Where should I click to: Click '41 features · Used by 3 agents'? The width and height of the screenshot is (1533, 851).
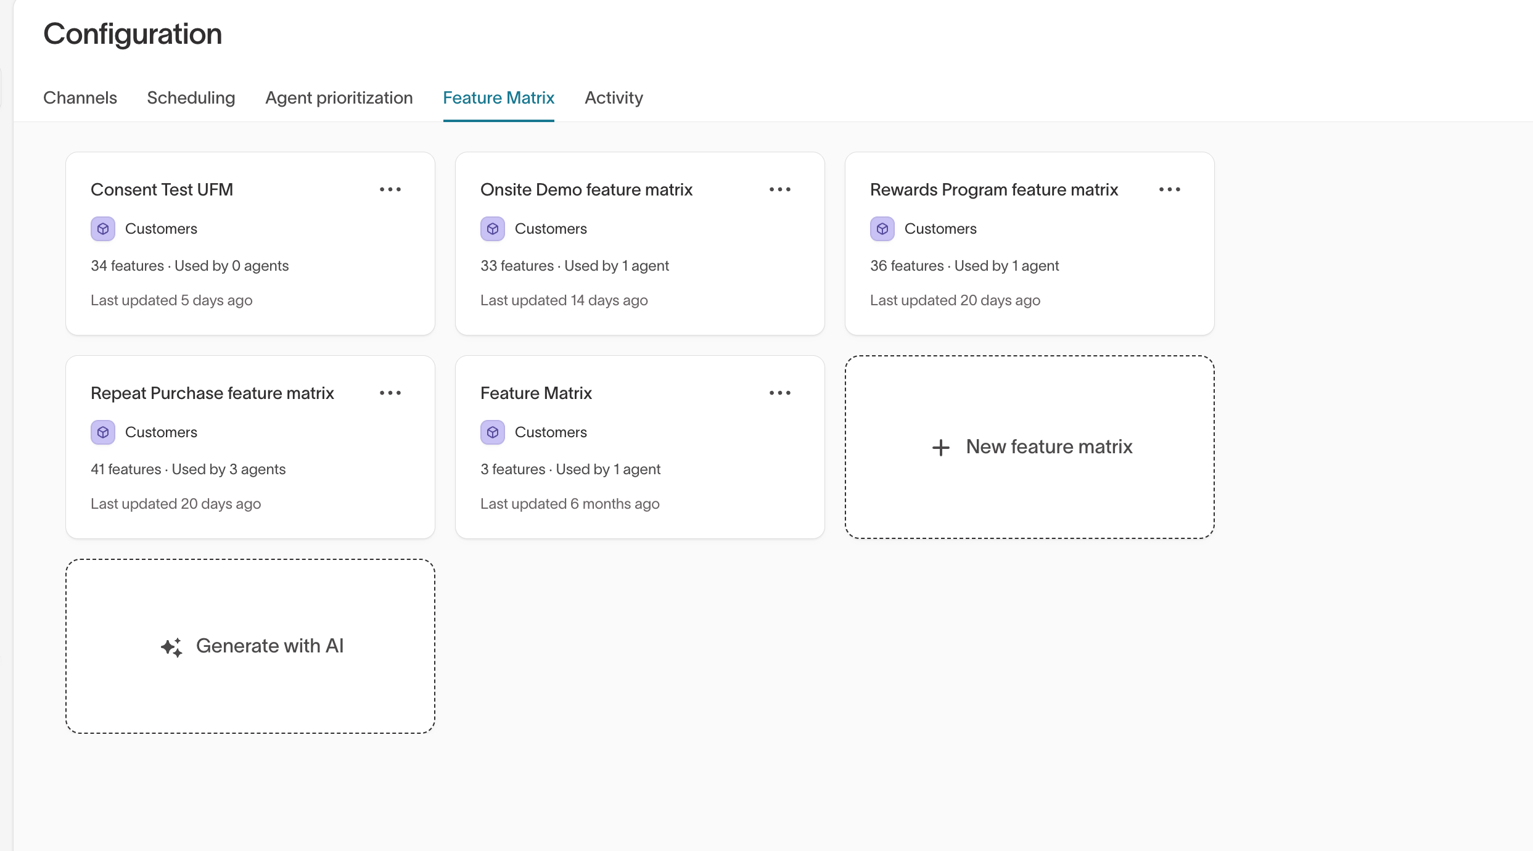pos(188,469)
